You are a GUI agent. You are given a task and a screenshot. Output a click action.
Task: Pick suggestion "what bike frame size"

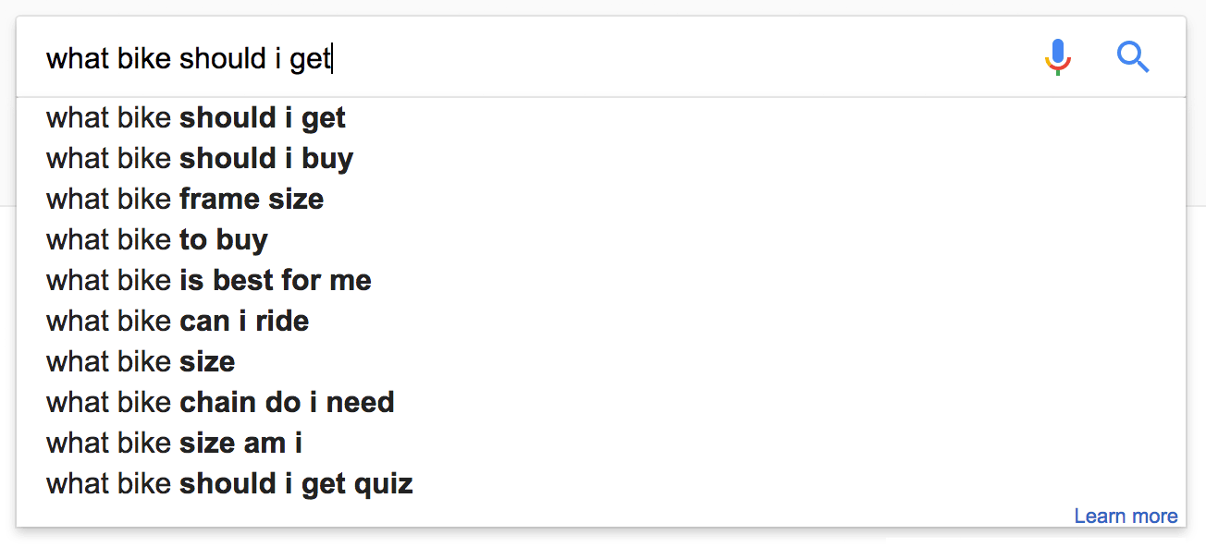point(185,200)
